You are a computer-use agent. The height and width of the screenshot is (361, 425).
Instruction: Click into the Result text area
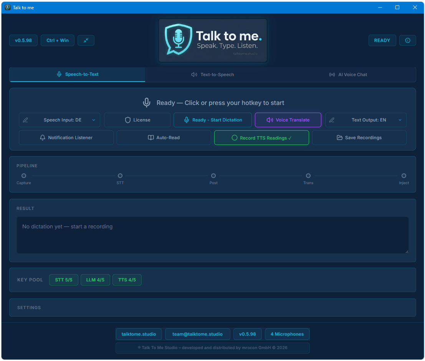(x=213, y=235)
